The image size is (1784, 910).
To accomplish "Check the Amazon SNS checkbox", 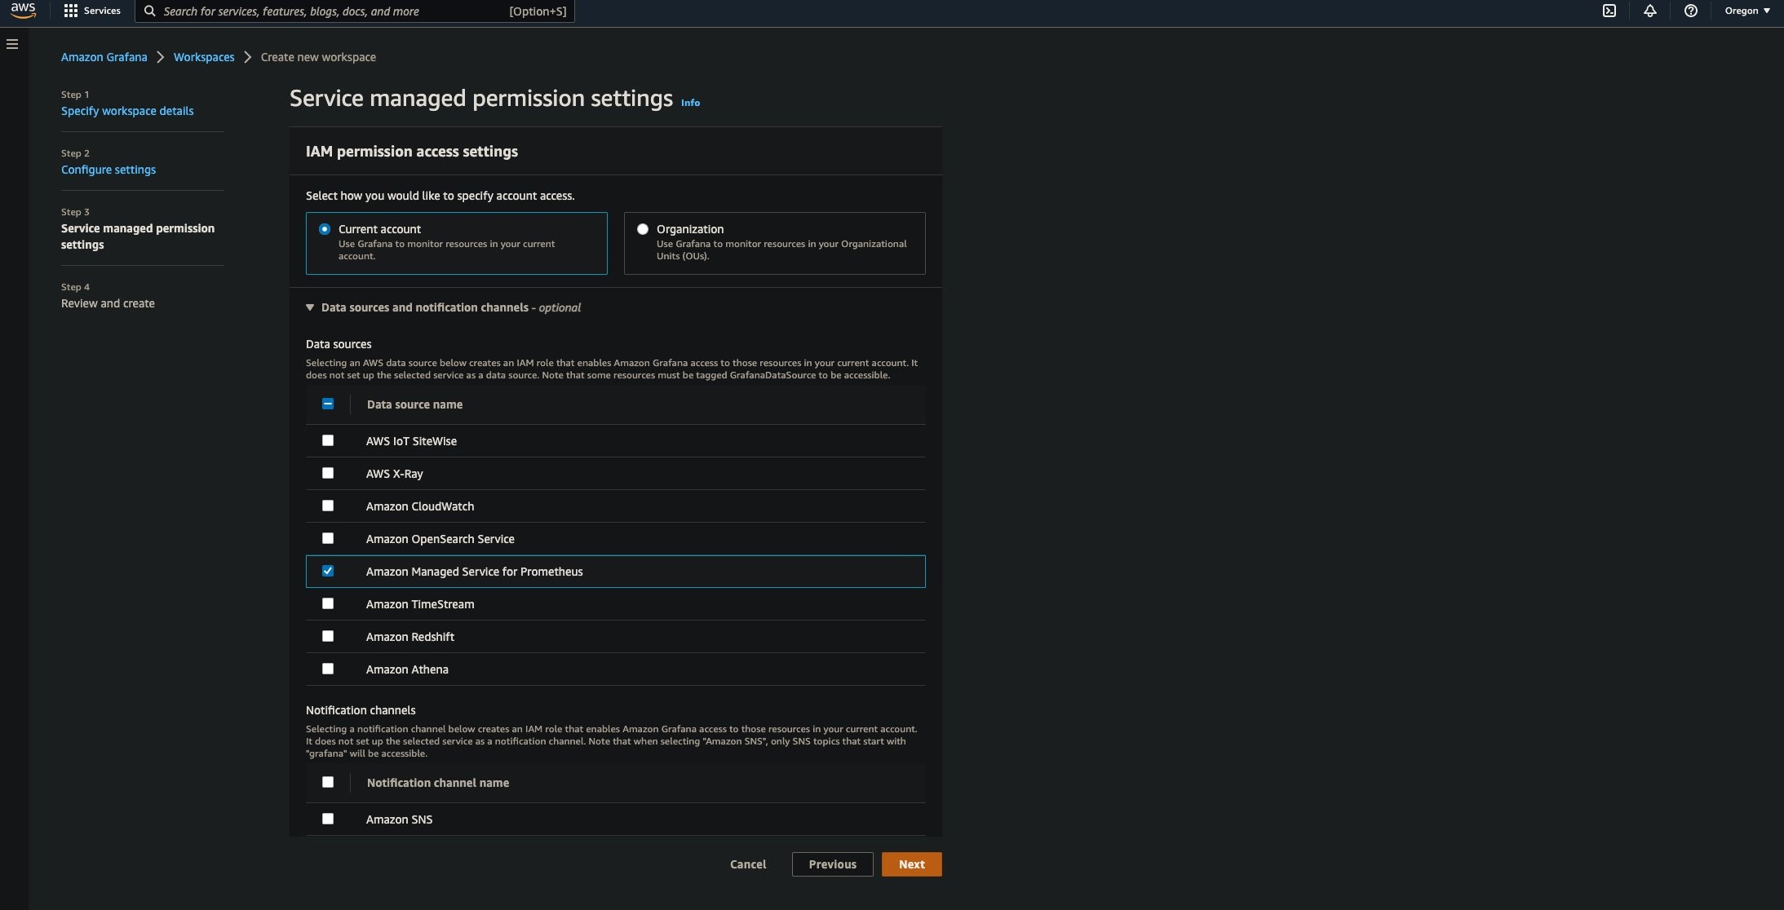I will [328, 819].
